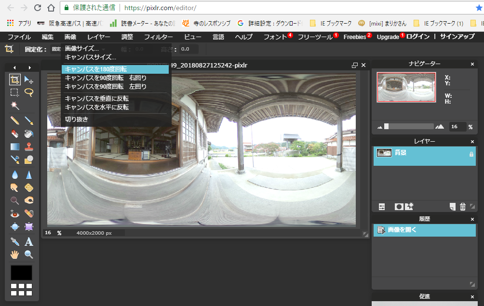Select the Move tool
Image resolution: width=484 pixels, height=306 pixels.
click(29, 80)
